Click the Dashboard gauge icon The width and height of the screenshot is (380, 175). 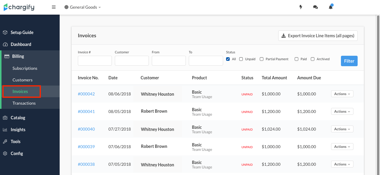tap(5, 44)
